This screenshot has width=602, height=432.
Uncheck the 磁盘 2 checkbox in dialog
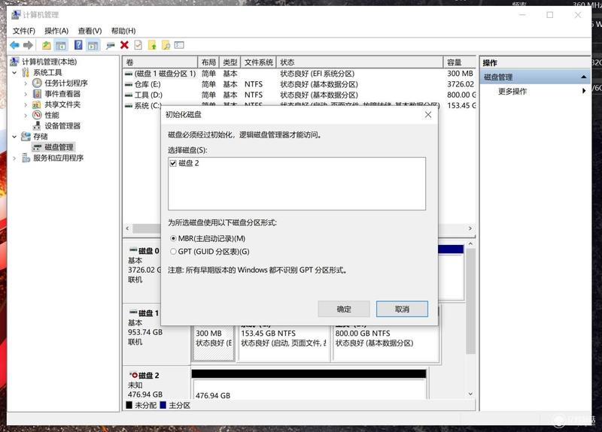[x=173, y=163]
